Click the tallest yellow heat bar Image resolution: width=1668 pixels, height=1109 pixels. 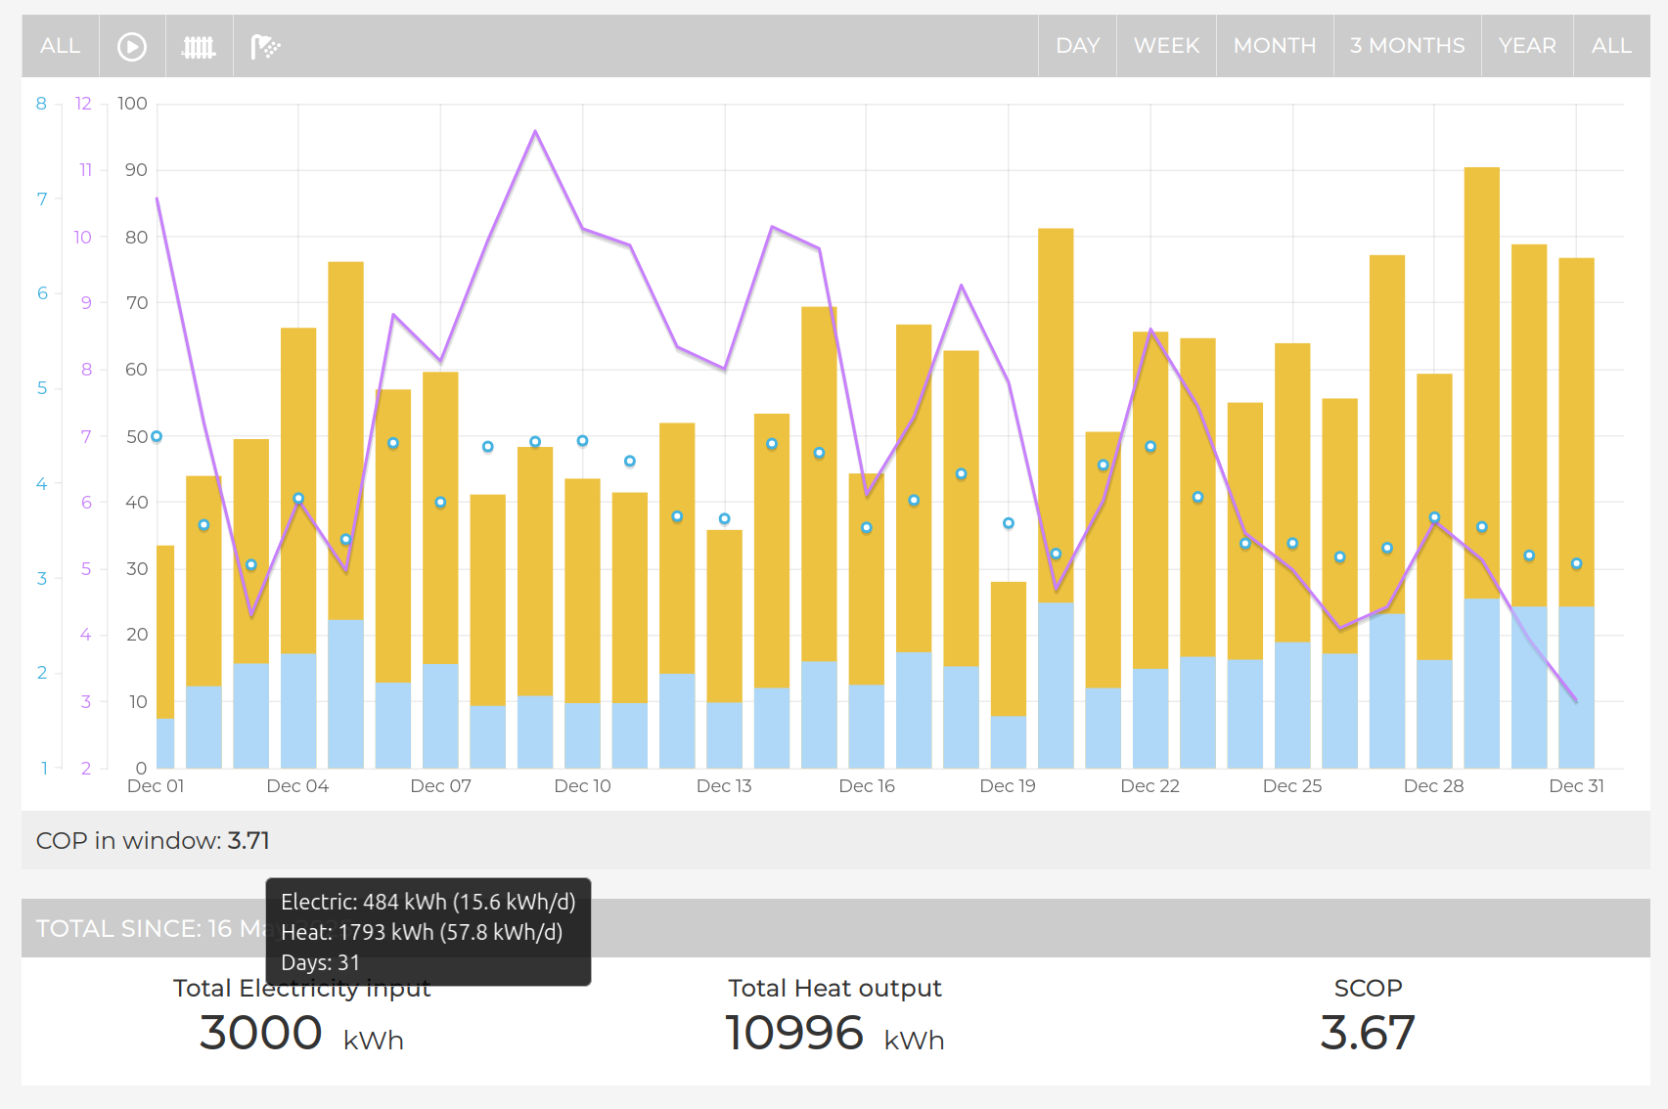pos(1481,381)
